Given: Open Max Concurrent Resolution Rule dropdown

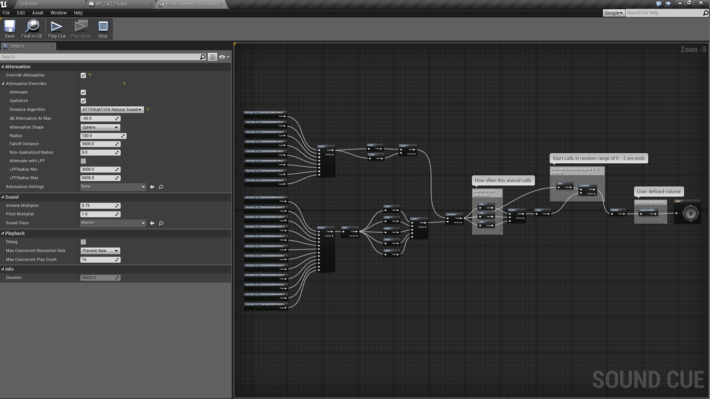Looking at the screenshot, I should pos(100,251).
